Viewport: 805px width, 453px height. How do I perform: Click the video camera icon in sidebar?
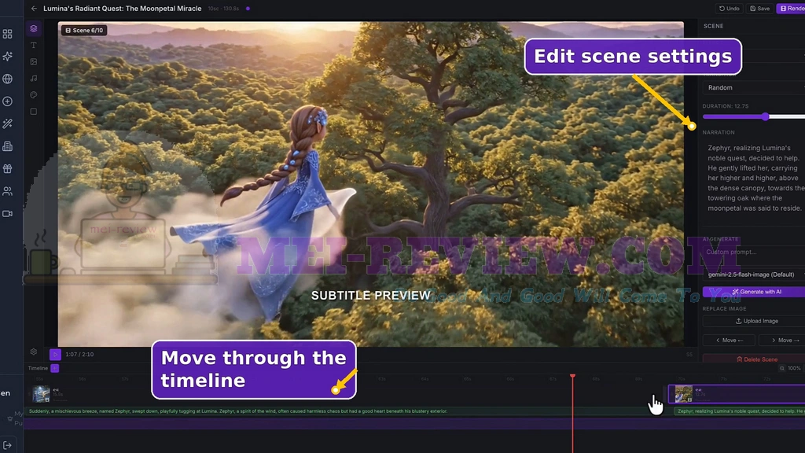pos(7,214)
